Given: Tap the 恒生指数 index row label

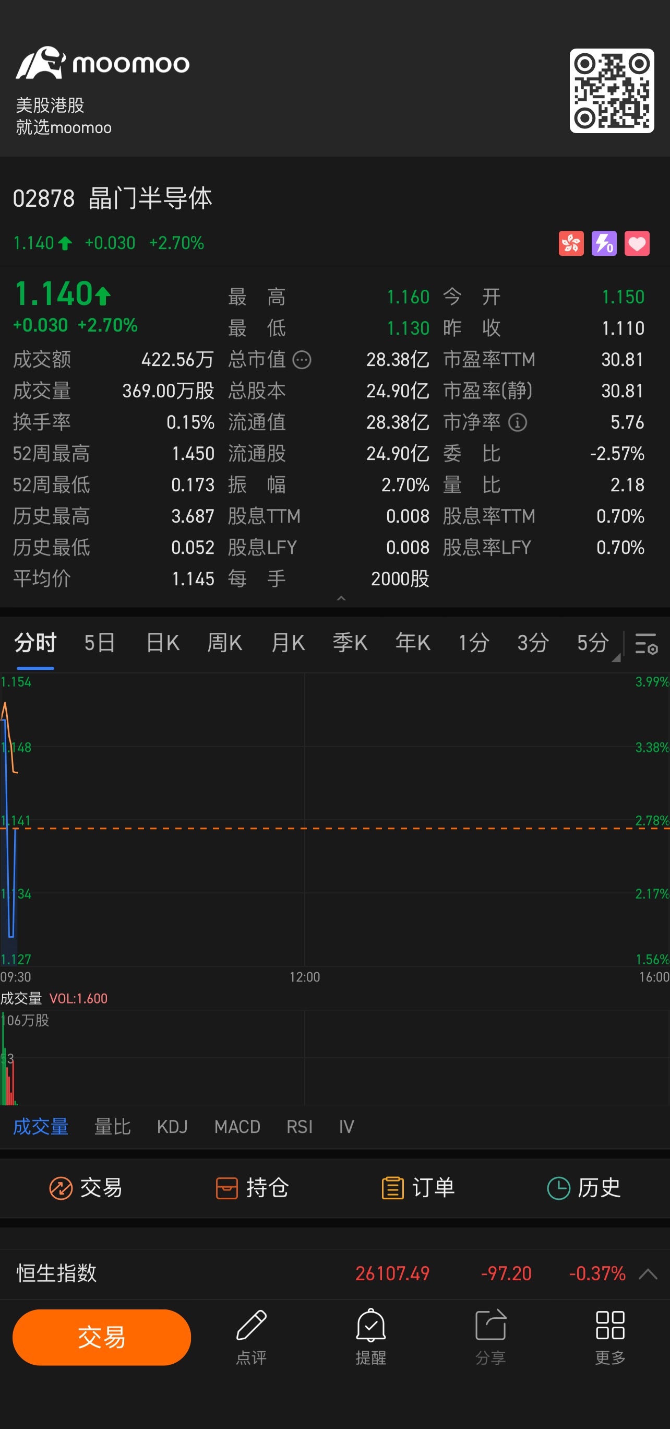Looking at the screenshot, I should point(56,1273).
